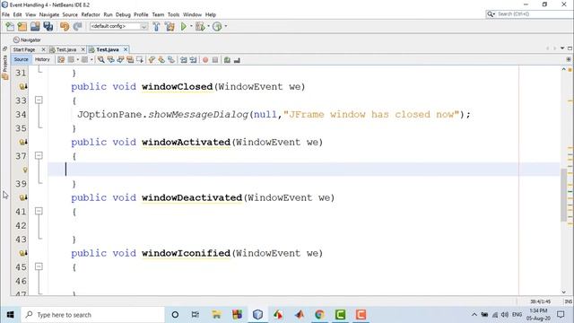Toggle Highlight Search in editor toolbar
The image size is (574, 323).
coord(129,60)
